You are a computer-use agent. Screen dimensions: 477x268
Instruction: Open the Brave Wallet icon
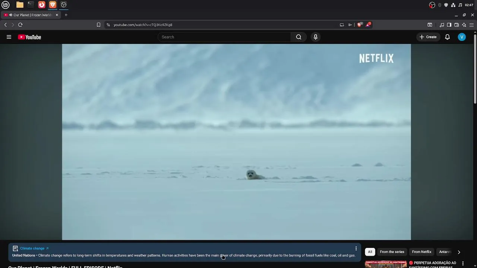(x=457, y=25)
